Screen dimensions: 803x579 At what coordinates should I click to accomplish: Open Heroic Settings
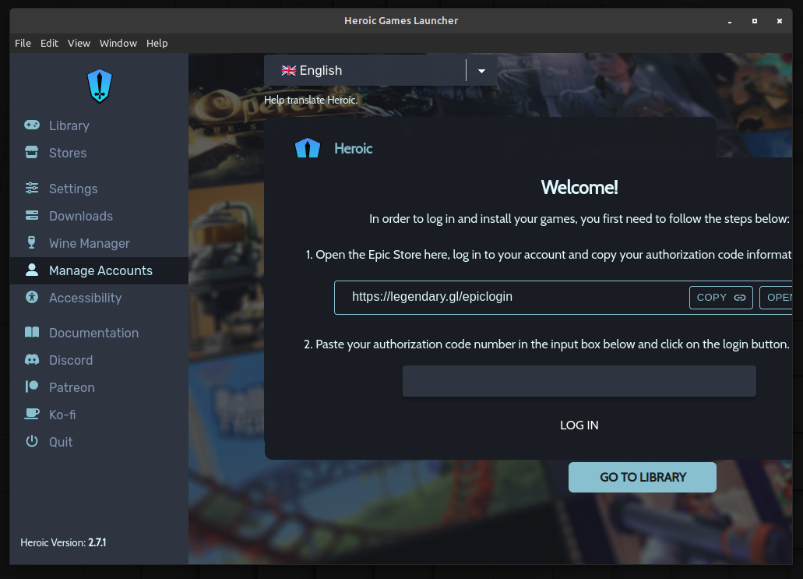coord(72,189)
